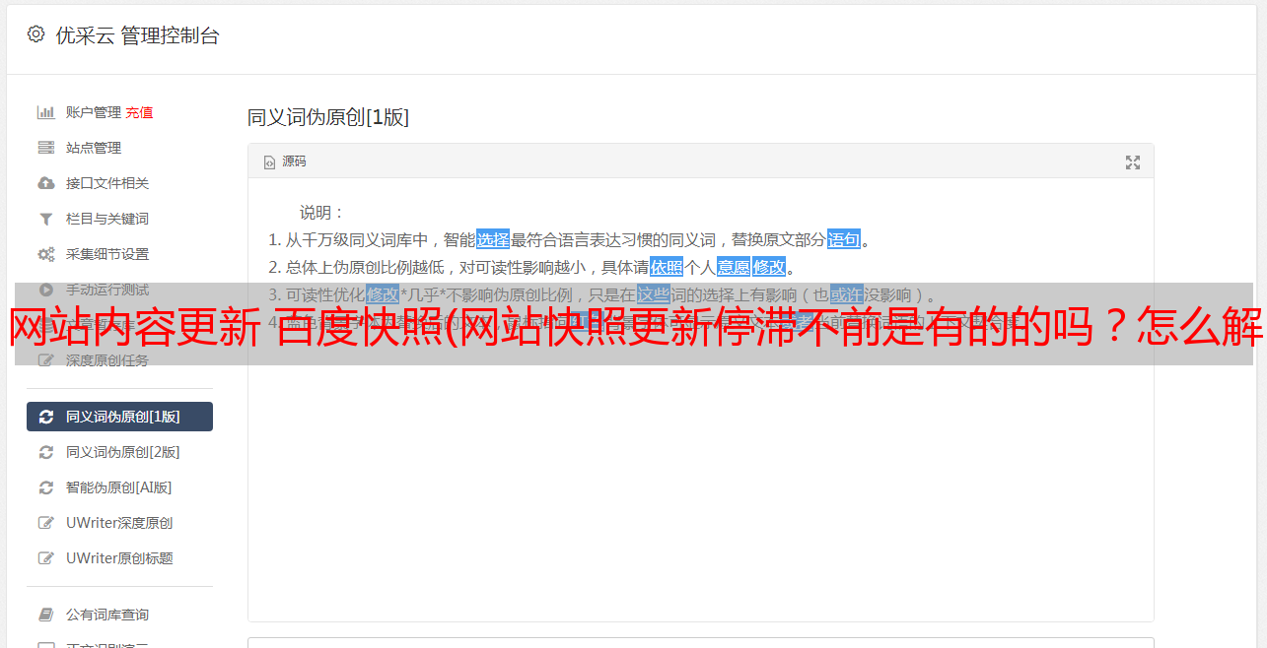Click the fullscreen expand icon in the editor toolbar
This screenshot has width=1267, height=648.
point(1133,162)
